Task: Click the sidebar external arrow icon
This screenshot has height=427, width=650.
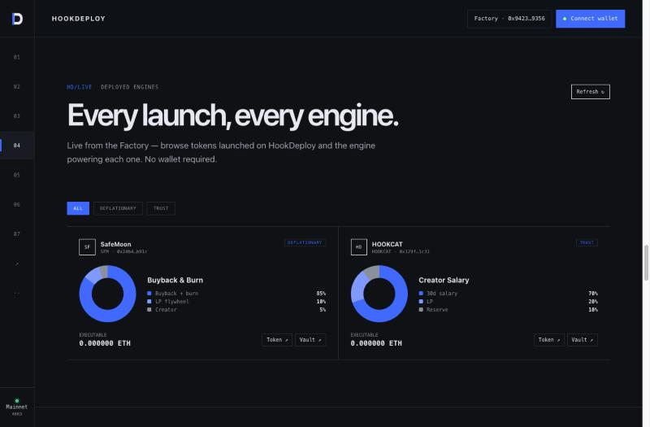Action: [x=16, y=264]
